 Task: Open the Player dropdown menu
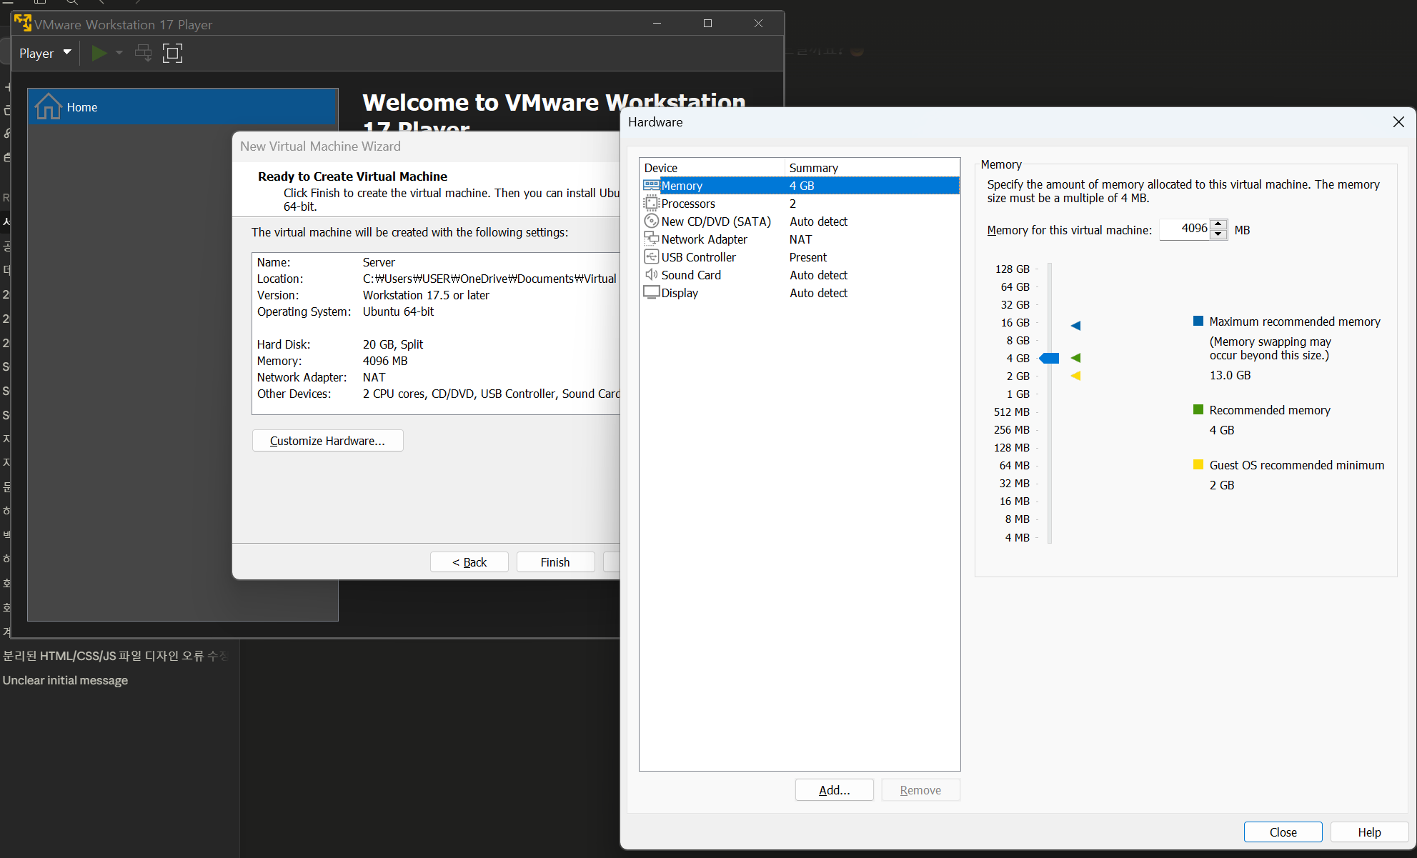click(45, 53)
